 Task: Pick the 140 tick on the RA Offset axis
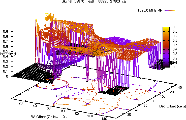click(104, 118)
